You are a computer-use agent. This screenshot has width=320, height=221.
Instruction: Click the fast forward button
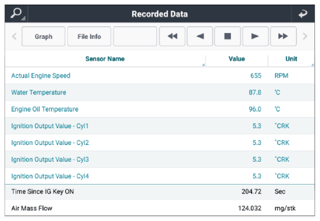[283, 36]
